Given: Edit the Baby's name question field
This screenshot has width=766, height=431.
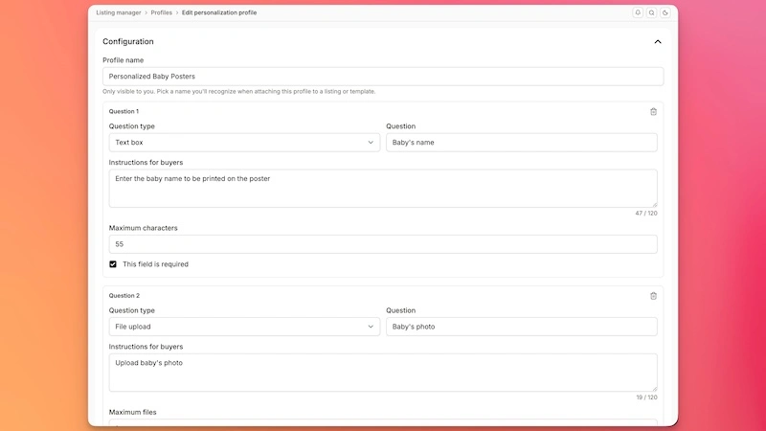Looking at the screenshot, I should coord(521,142).
